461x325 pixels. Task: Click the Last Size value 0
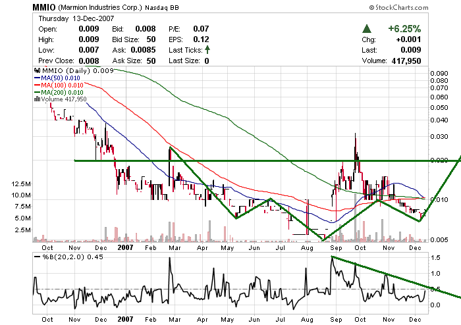coord(207,61)
